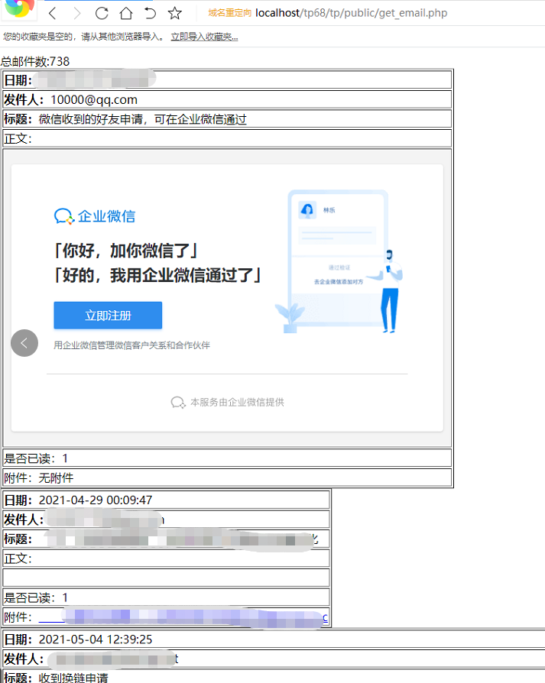545x683 pixels.
Task: Click the date 2021-04-29 00:09:47 row
Action: pyautogui.click(x=95, y=500)
